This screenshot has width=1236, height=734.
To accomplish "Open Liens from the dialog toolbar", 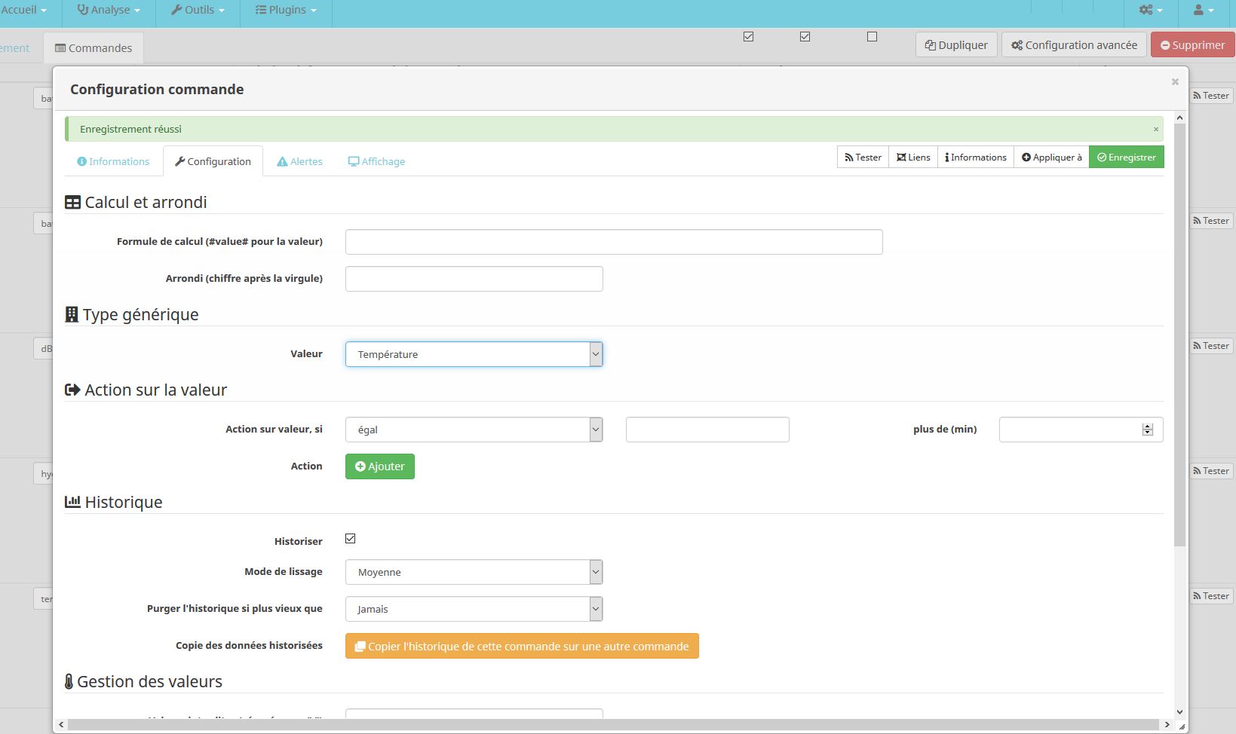I will pos(913,157).
